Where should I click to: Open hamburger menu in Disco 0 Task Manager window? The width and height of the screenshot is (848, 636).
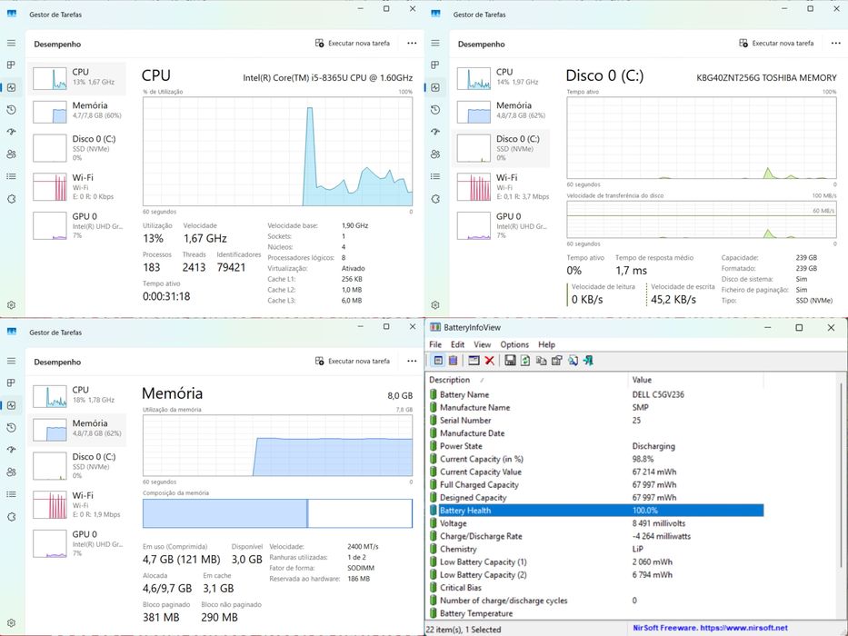click(435, 44)
